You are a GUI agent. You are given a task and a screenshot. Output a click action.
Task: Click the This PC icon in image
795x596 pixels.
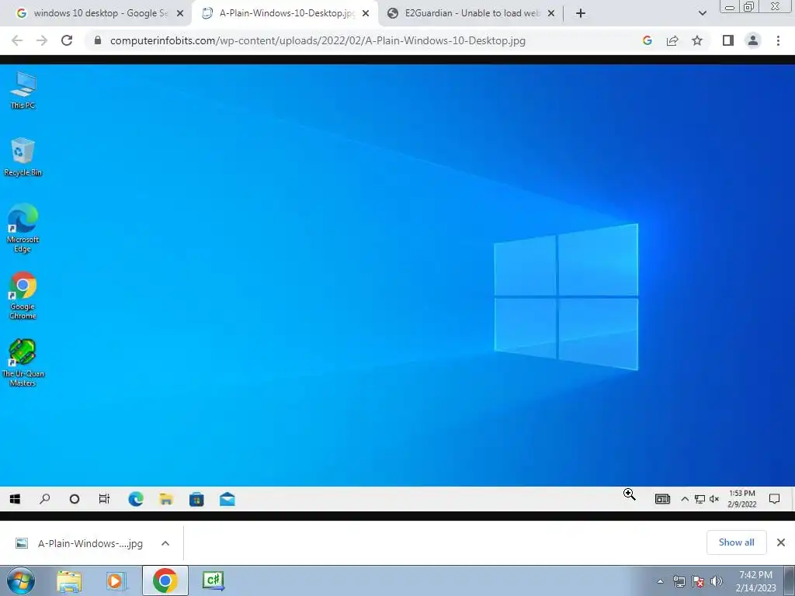23,90
